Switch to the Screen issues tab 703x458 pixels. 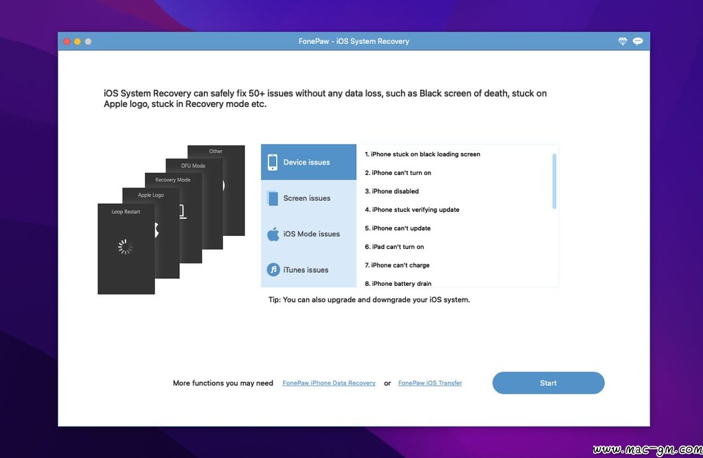click(307, 198)
